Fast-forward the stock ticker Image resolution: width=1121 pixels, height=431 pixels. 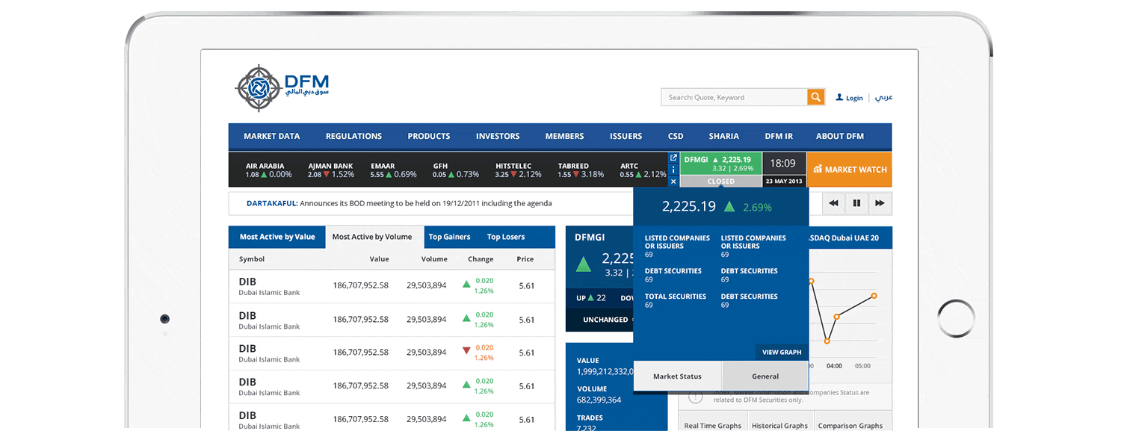click(x=880, y=202)
